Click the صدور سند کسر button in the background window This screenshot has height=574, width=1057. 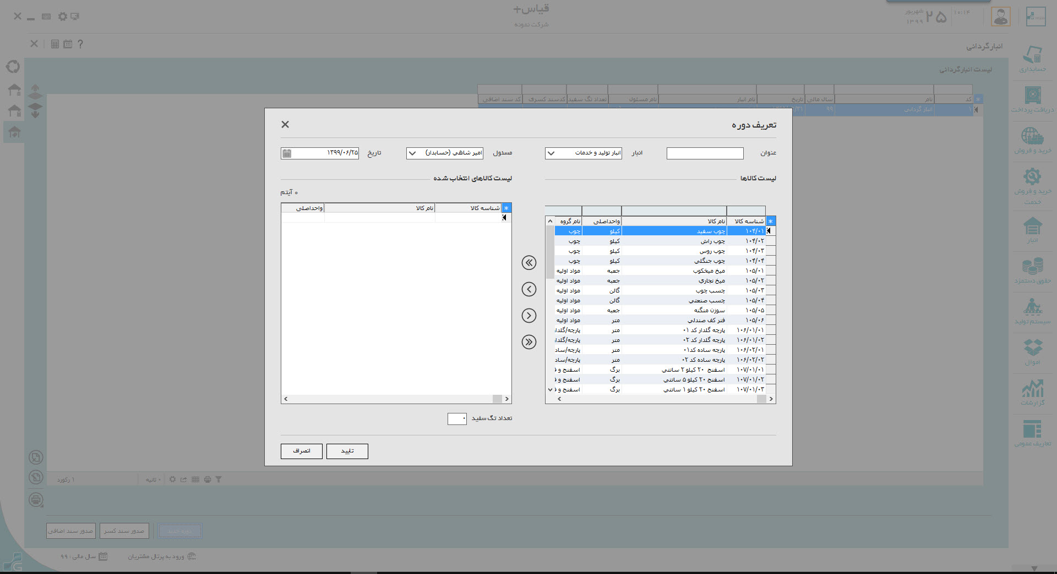[124, 531]
